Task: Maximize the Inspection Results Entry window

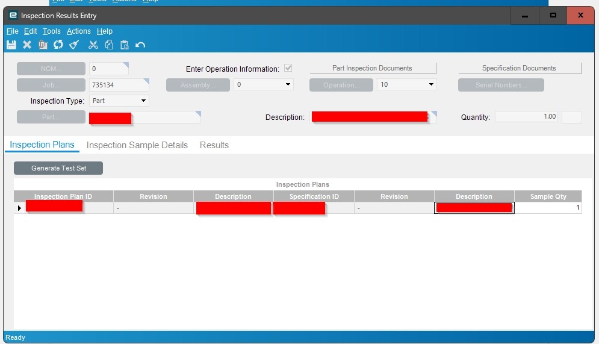Action: tap(553, 16)
